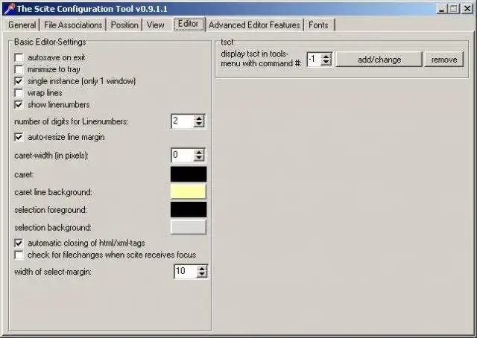Switch to File Associations tab
Image resolution: width=477 pixels, height=338 pixels.
coord(73,25)
